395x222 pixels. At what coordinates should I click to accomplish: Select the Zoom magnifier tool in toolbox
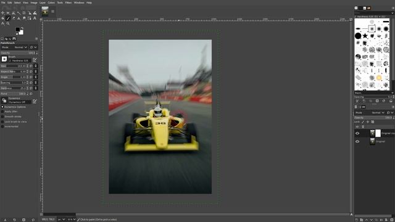click(x=8, y=23)
